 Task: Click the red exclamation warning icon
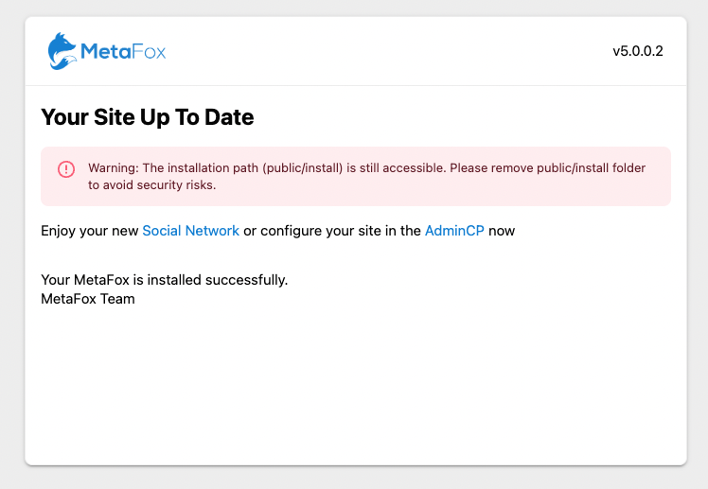66,169
